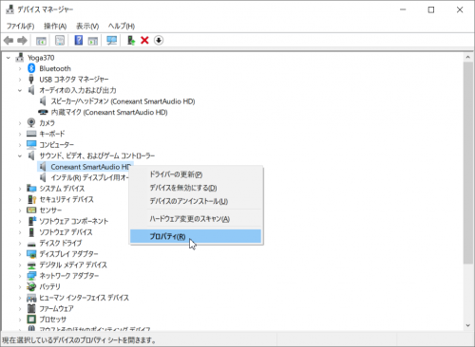
Task: Click the vertical scrollbar thumb
Action: [467, 163]
